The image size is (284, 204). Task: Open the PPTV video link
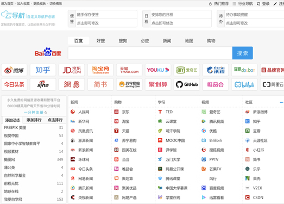[x=214, y=159]
